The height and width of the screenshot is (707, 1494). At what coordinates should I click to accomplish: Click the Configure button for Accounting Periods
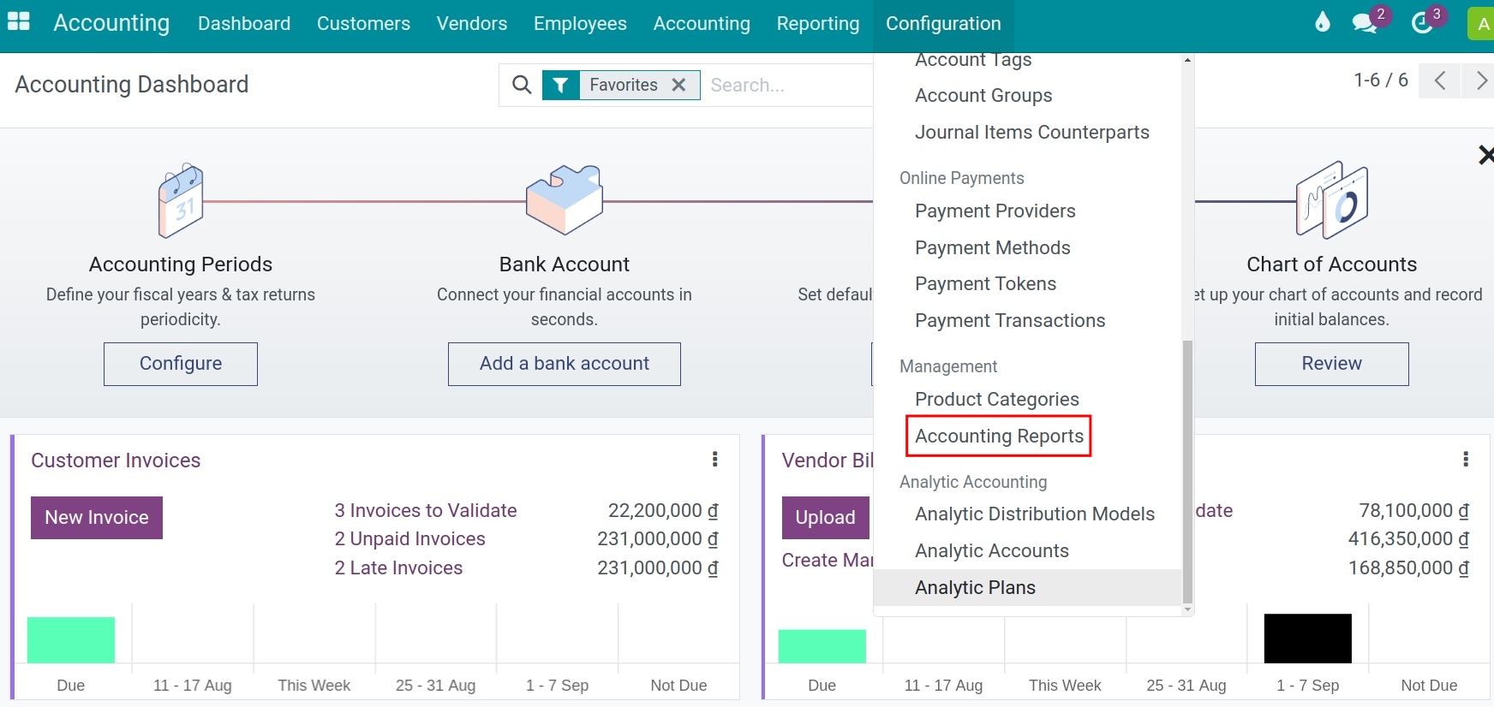coord(181,364)
